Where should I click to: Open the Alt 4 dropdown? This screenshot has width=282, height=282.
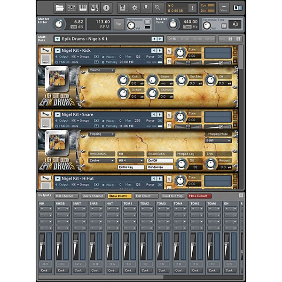(131, 160)
